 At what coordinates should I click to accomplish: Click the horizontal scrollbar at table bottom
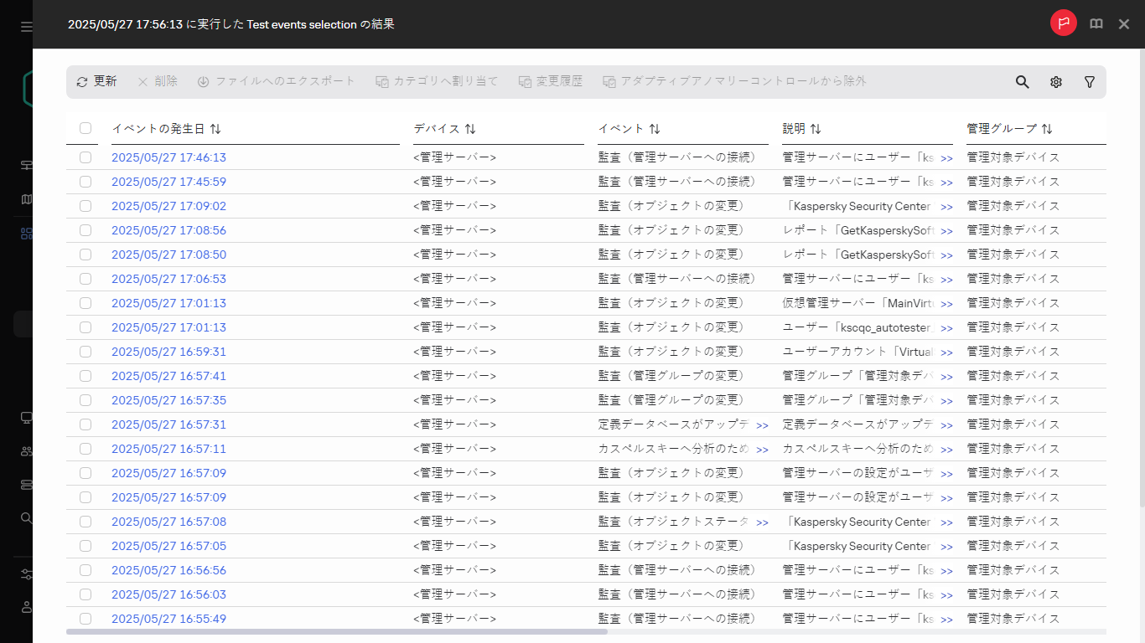pos(337,631)
